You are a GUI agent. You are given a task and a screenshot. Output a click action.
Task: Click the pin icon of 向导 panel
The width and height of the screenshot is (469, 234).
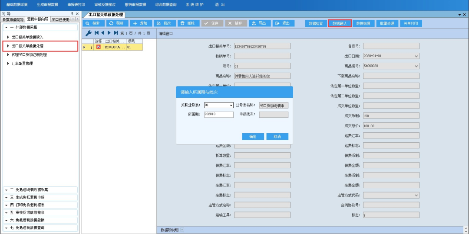click(x=72, y=14)
